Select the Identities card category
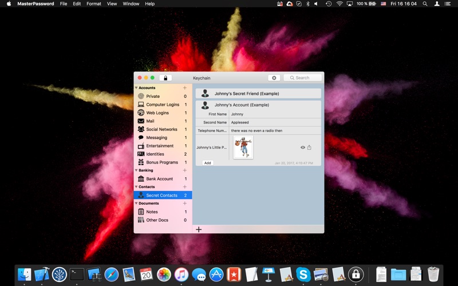The width and height of the screenshot is (458, 286). pyautogui.click(x=163, y=154)
